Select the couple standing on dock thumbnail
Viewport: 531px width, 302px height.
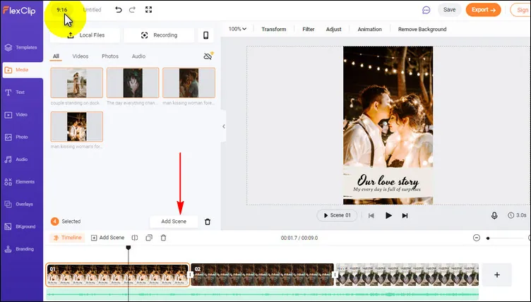76,83
